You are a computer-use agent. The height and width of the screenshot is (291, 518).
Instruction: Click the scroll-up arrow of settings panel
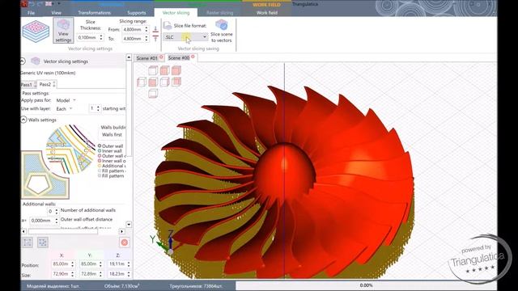point(129,57)
